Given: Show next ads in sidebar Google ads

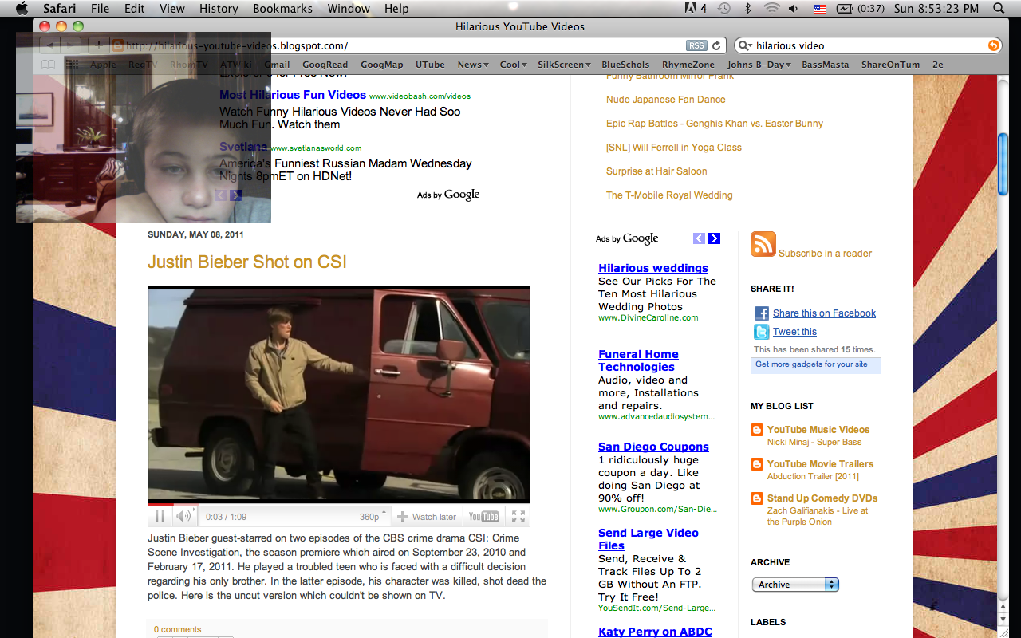Looking at the screenshot, I should coord(714,238).
